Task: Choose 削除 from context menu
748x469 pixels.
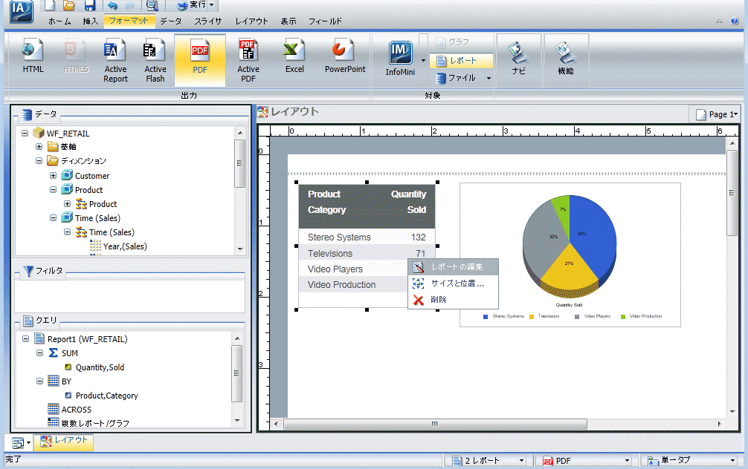Action: 454,300
